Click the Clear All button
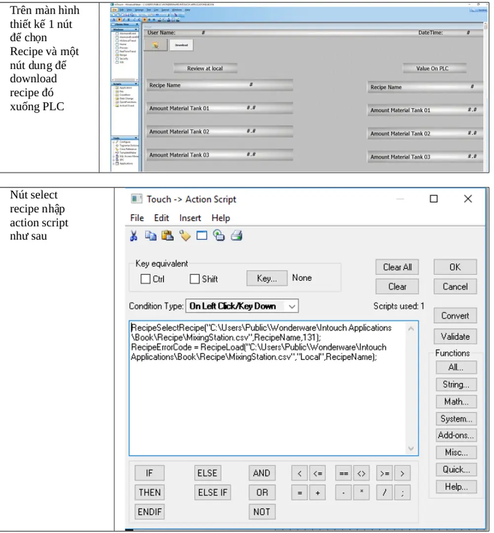494x533 pixels. coord(397,267)
